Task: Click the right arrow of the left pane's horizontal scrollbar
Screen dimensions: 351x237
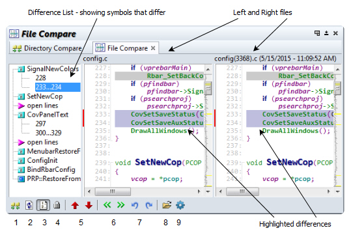Action: click(199, 191)
